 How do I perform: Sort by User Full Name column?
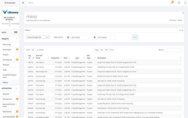49,58
